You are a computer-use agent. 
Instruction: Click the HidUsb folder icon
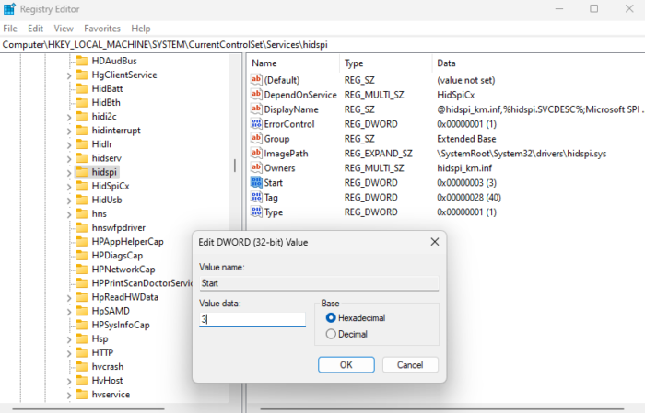[82, 200]
